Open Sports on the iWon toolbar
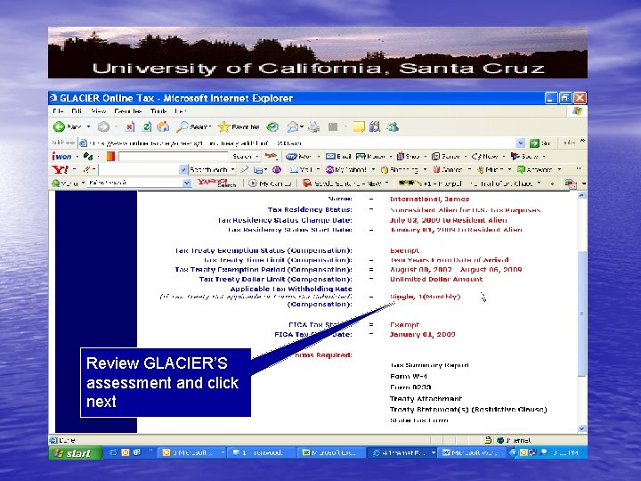The height and width of the screenshot is (481, 641). [524, 156]
